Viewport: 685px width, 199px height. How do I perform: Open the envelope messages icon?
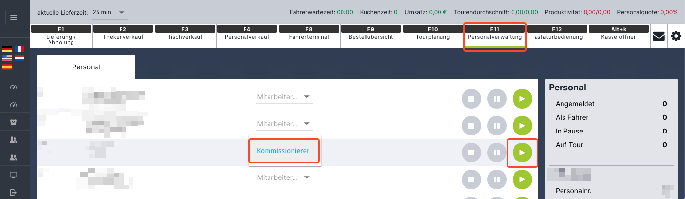tap(659, 37)
